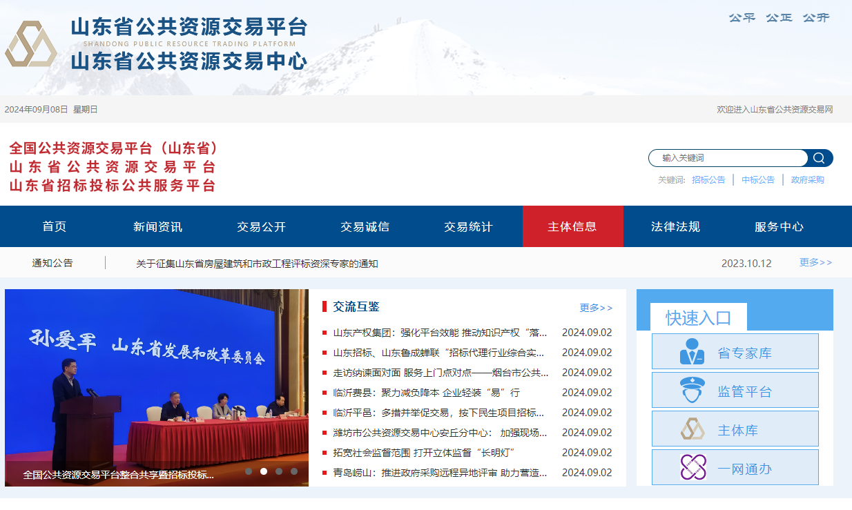Click the 更多>> link beside 交流互鉴
This screenshot has width=852, height=510.
(595, 308)
